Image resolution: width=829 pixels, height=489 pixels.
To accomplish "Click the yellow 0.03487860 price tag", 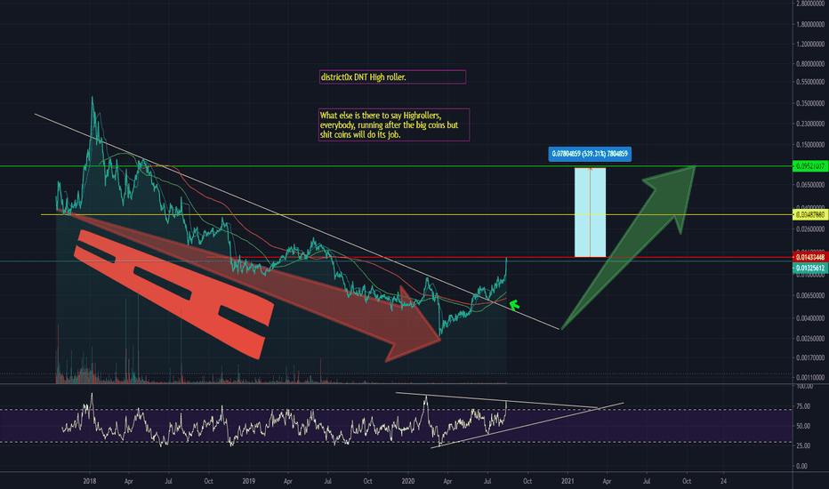I will click(810, 214).
